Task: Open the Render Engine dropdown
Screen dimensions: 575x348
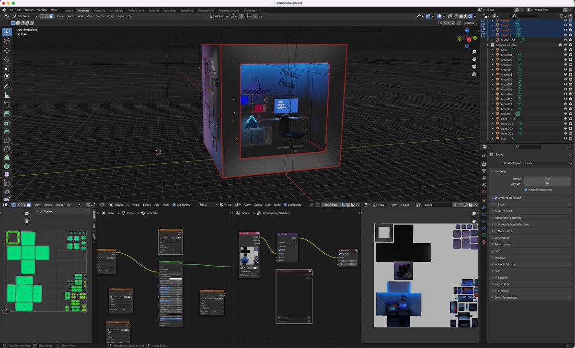Action: (x=548, y=163)
